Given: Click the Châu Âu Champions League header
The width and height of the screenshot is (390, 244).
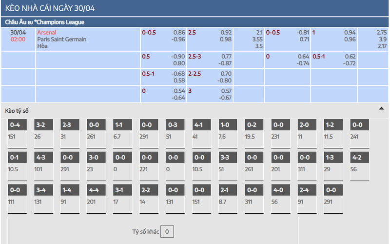Looking at the screenshot, I should (45, 22).
